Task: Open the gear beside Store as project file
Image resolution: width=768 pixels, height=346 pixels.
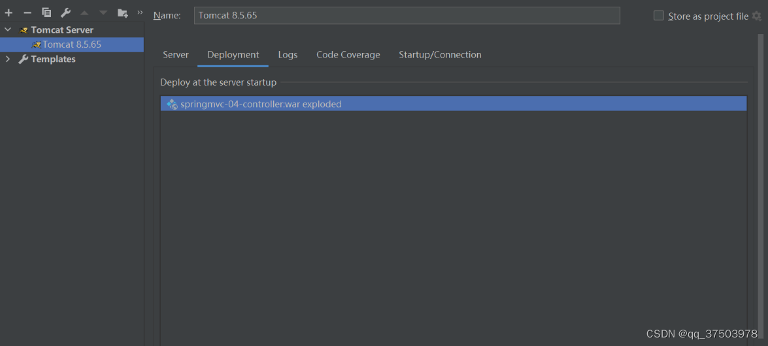Action: click(x=757, y=16)
